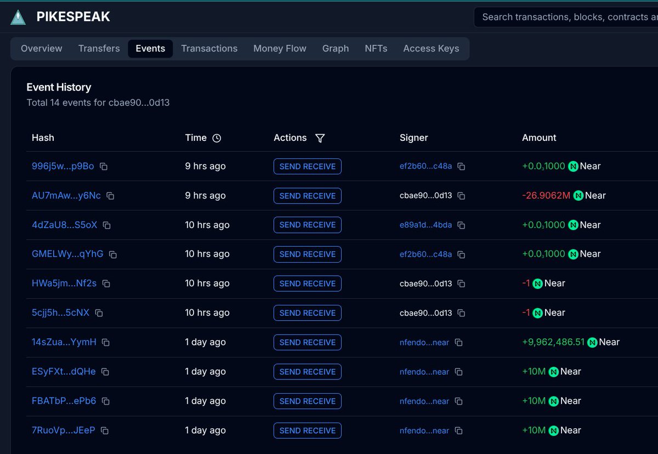Click the +9,962,486.51 amount value

point(553,342)
